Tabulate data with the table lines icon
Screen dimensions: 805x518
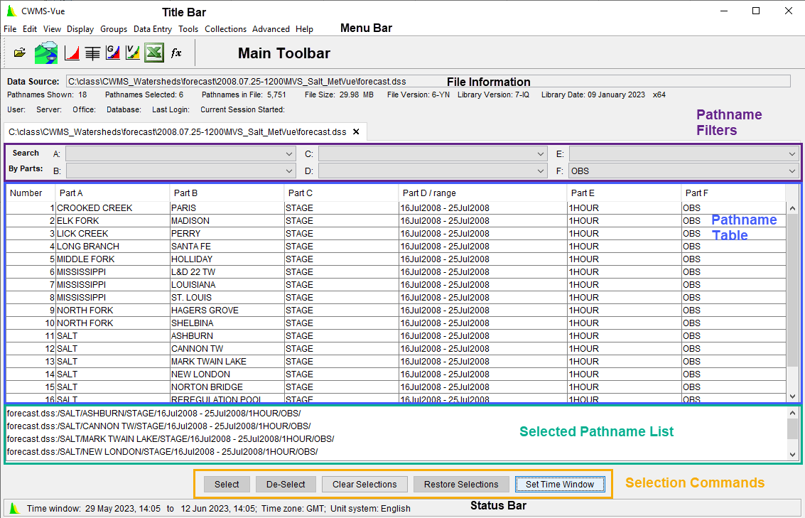92,53
